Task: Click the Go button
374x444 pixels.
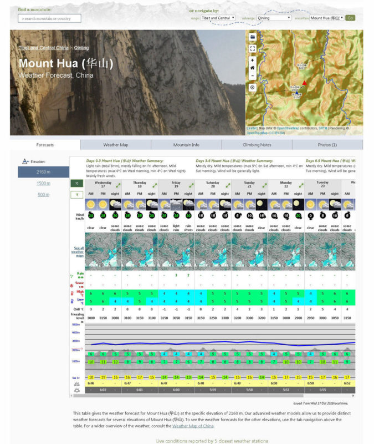Action: [350, 18]
